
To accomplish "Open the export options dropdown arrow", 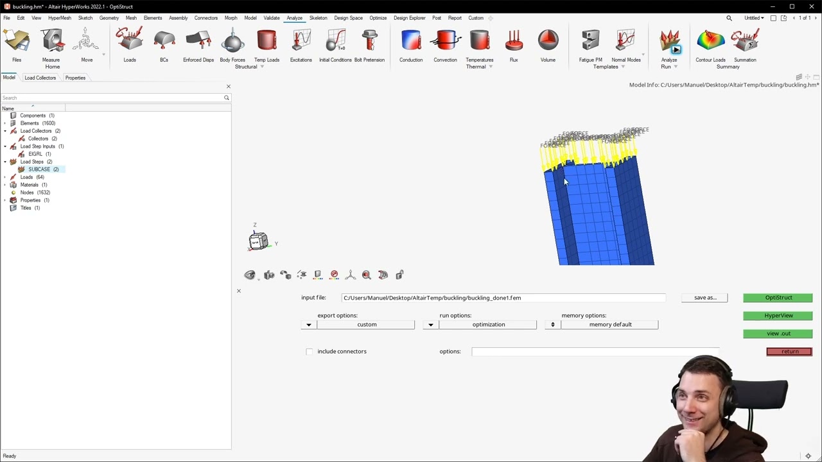I will (x=308, y=325).
